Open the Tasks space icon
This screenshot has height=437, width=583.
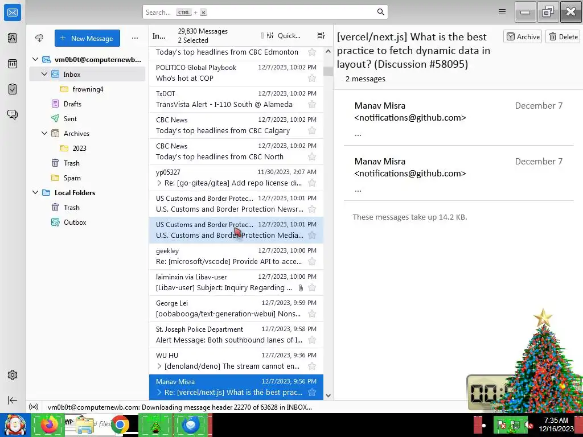coord(13,89)
